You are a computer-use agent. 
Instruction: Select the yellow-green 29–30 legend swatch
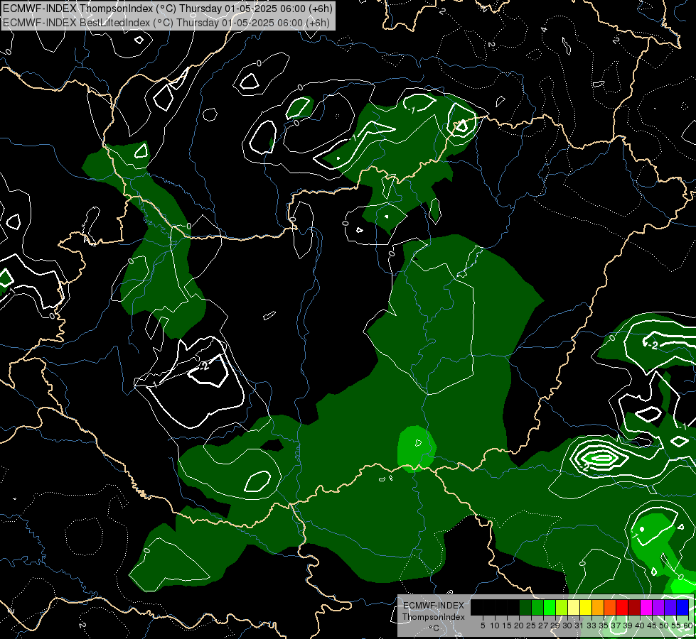[562, 607]
